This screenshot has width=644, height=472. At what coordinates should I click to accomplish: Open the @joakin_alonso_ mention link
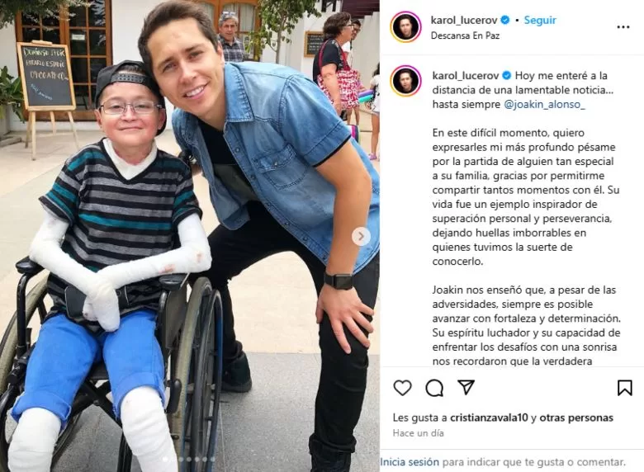click(545, 104)
